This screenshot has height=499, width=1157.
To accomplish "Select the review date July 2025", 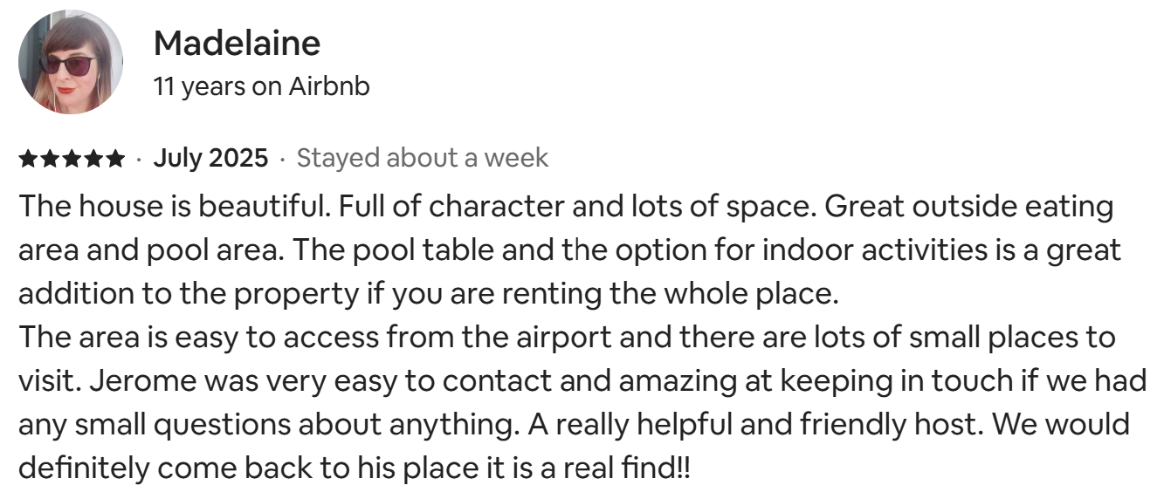I will point(211,158).
